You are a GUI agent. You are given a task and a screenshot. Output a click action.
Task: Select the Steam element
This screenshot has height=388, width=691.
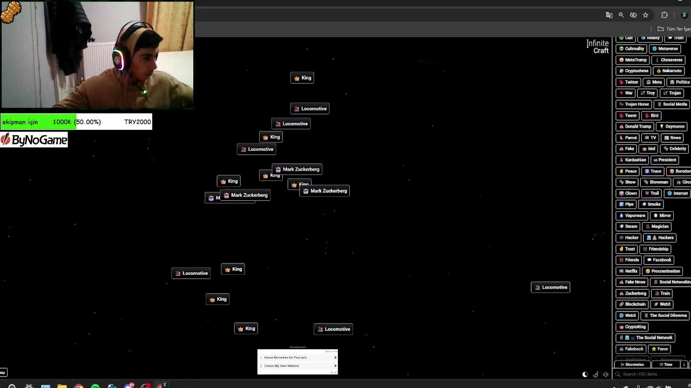628,226
